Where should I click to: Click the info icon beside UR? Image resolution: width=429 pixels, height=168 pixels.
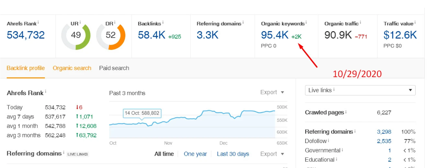(x=80, y=22)
